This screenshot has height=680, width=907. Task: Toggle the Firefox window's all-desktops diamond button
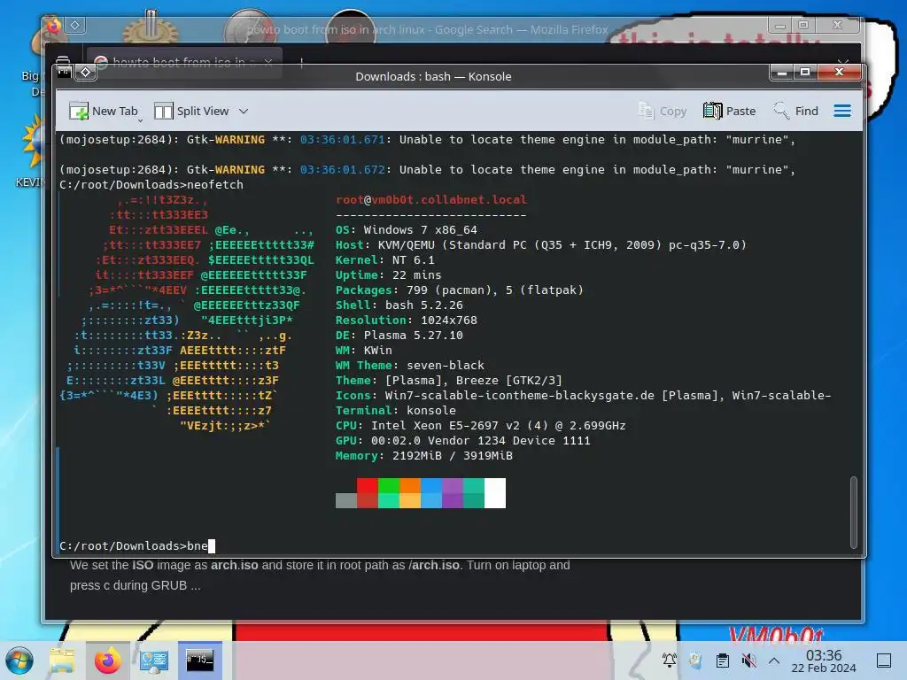click(75, 26)
